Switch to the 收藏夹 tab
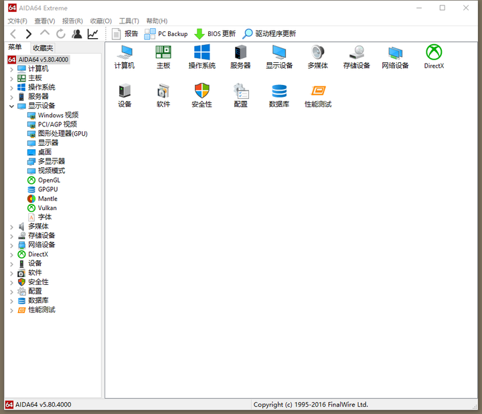This screenshot has width=482, height=414. 43,48
